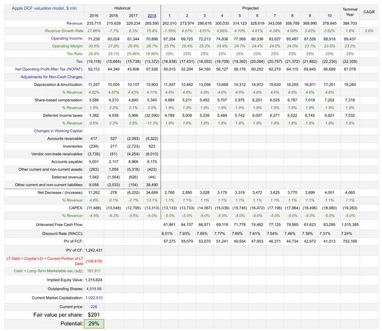Viewport: 382px width, 331px height.
Task: Select the CAGR value 3.6% cell
Action: click(x=369, y=31)
